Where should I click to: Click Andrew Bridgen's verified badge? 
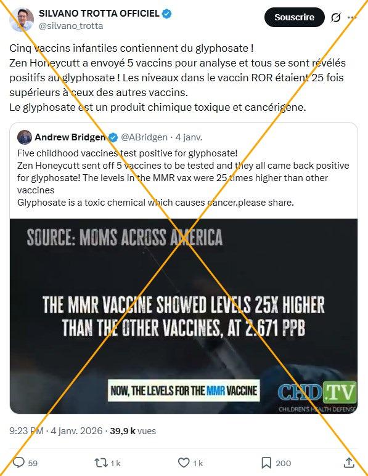[x=113, y=137]
